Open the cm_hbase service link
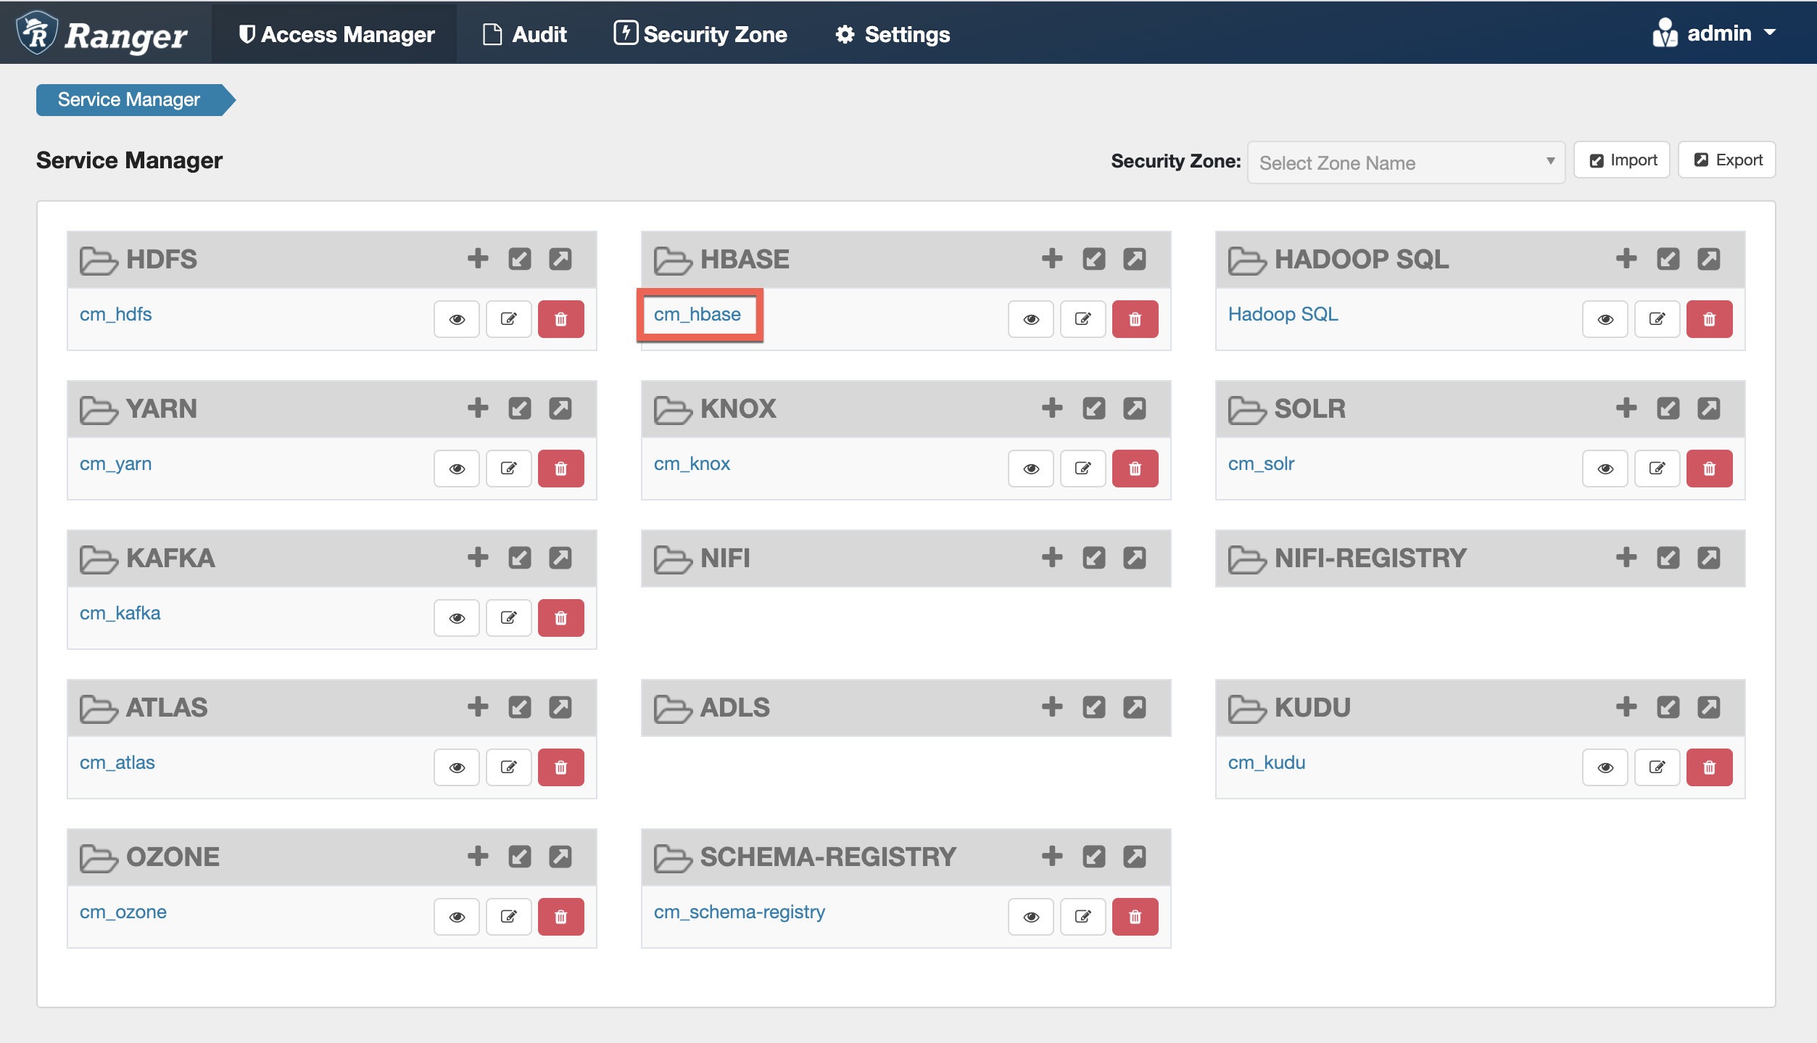 pos(697,314)
